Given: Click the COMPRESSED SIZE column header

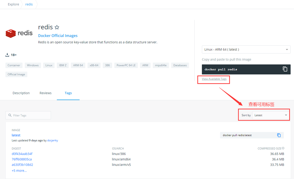Looking at the screenshot, I should pyautogui.click(x=269, y=148).
